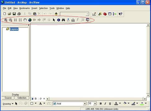Open ArcToolbox red toolbox icon

pyautogui.click(x=105, y=14)
